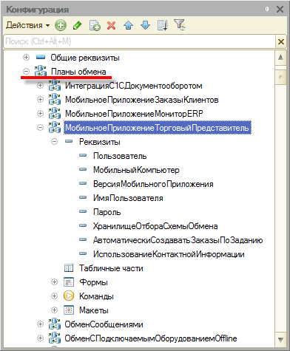The width and height of the screenshot is (290, 351).
Task: Select highlighted МобильноеПриложениеТорговыйПредставитель item
Action: [158, 128]
